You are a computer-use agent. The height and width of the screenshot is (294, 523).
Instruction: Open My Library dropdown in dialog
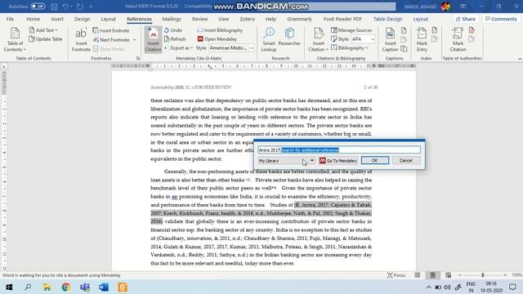tap(286, 161)
